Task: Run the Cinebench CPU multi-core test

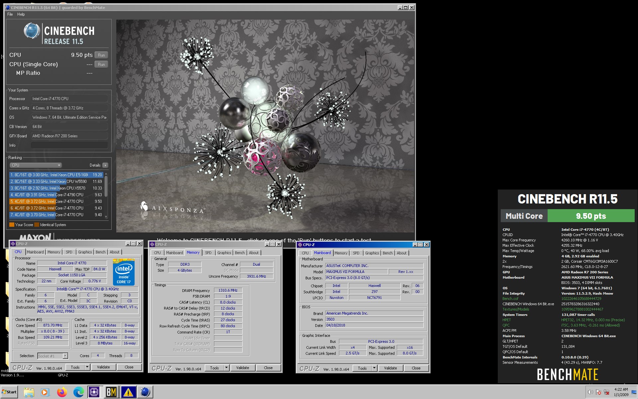Action: (101, 55)
